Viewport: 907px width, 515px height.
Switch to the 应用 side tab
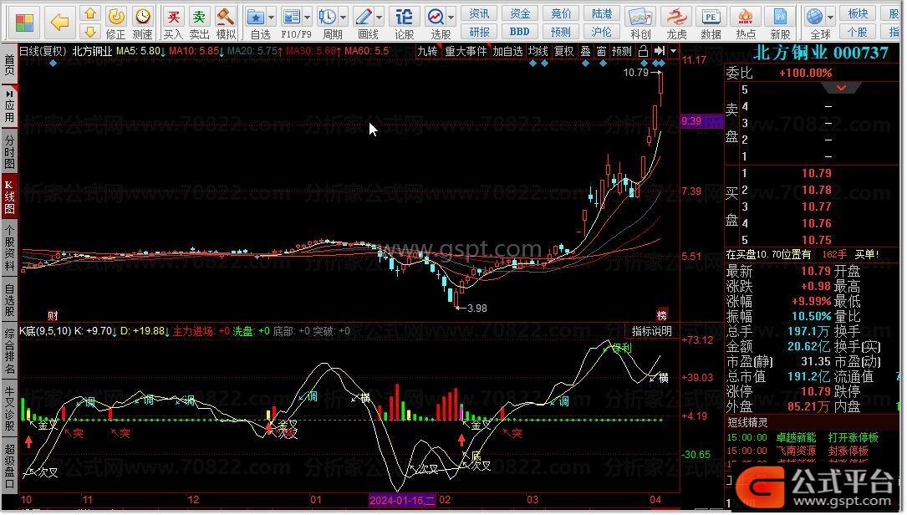click(9, 106)
